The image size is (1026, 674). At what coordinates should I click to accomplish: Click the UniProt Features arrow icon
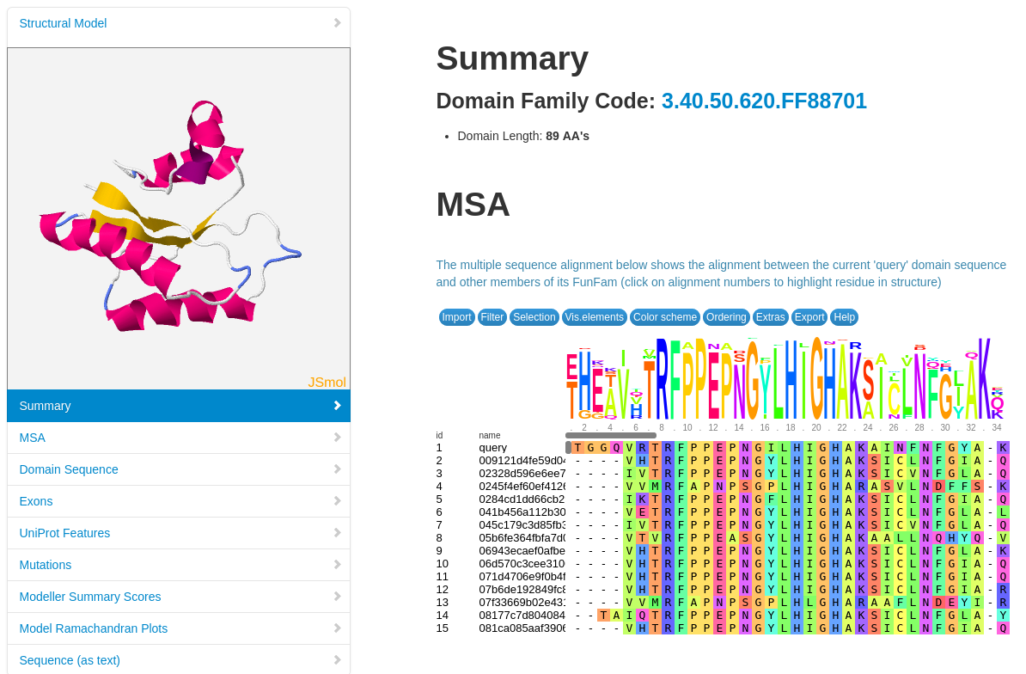(337, 533)
